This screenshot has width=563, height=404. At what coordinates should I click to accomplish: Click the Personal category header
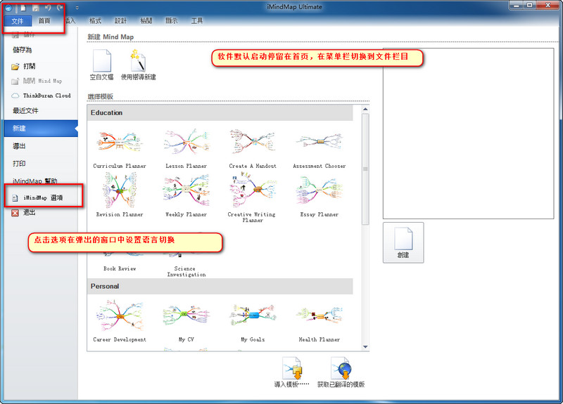(x=220, y=286)
